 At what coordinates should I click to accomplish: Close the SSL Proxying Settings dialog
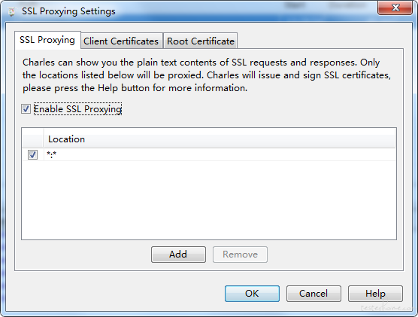(395, 8)
